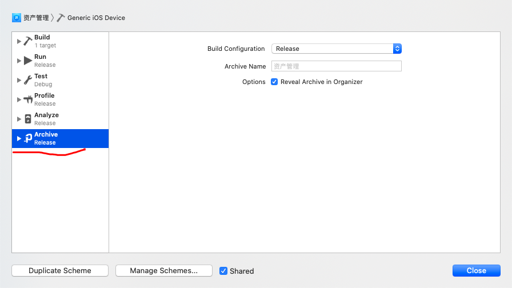
Task: Click the Archive icon in selected row
Action: click(28, 138)
